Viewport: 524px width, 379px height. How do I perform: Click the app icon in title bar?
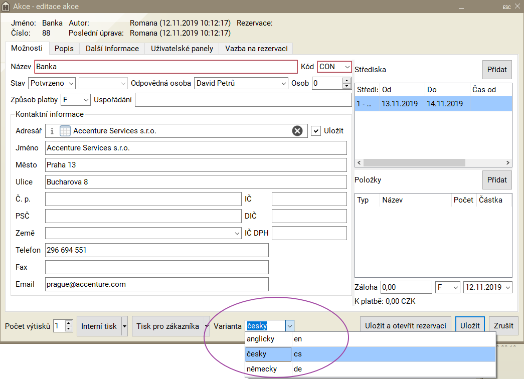(x=6, y=7)
